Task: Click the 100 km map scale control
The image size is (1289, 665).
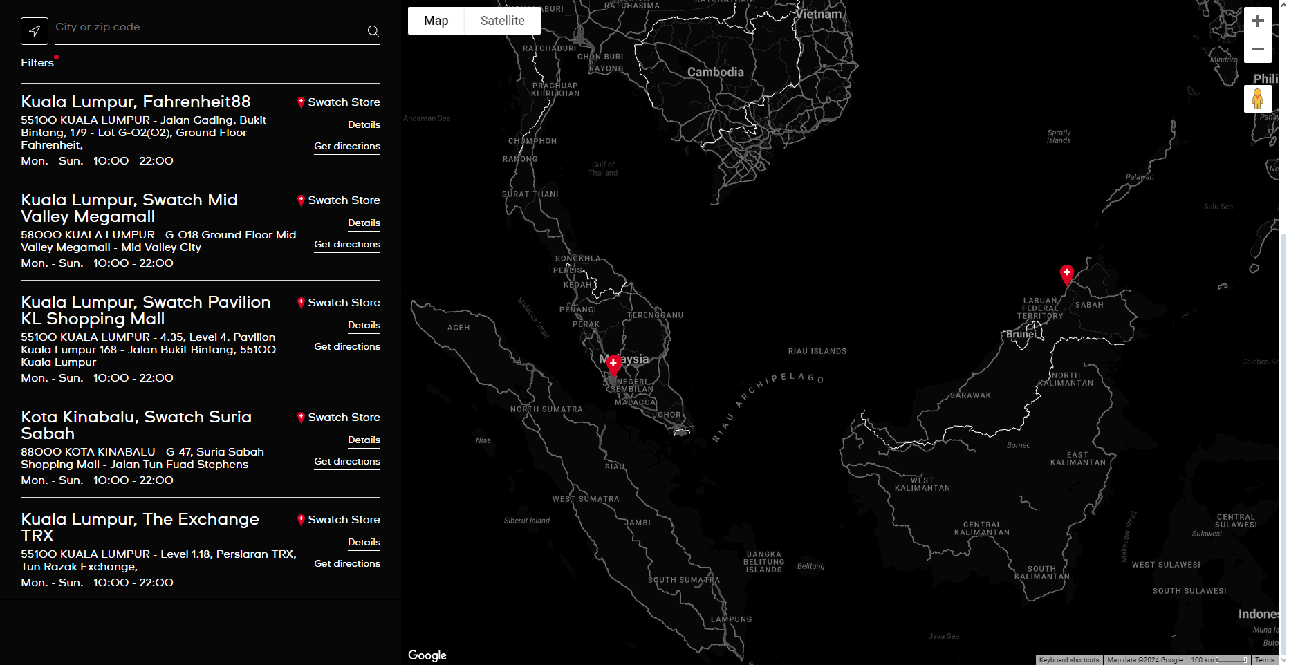Action: pyautogui.click(x=1219, y=660)
